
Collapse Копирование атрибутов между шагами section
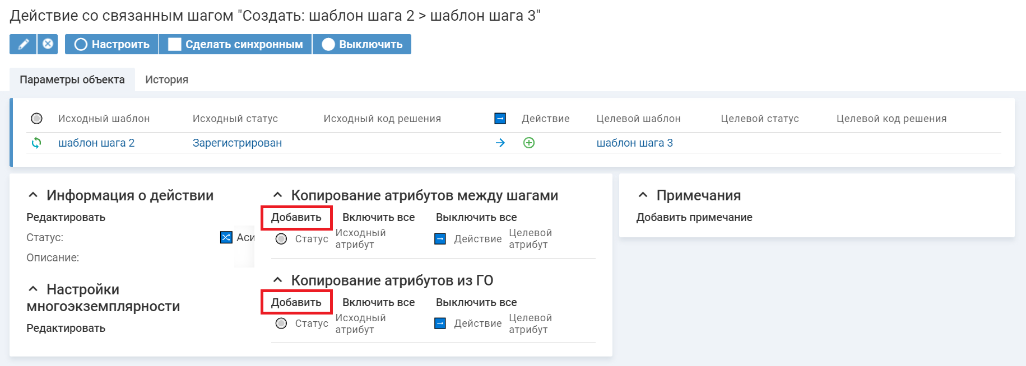tap(277, 195)
